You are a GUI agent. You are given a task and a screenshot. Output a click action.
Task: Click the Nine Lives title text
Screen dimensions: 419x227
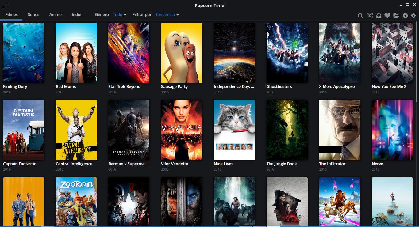[x=223, y=164]
